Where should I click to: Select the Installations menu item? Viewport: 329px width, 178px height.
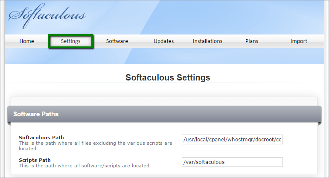pos(207,41)
